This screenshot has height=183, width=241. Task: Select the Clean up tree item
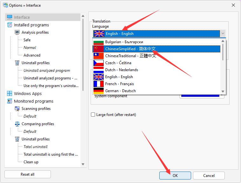click(31, 162)
